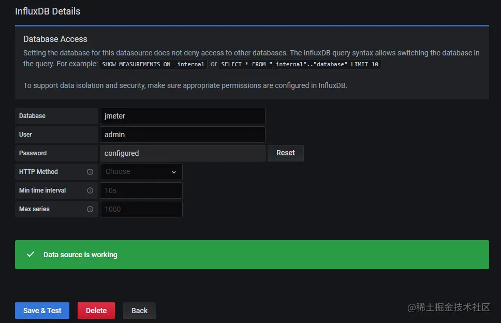The image size is (501, 323).
Task: Click the HTTP Method label
Action: (x=38, y=172)
